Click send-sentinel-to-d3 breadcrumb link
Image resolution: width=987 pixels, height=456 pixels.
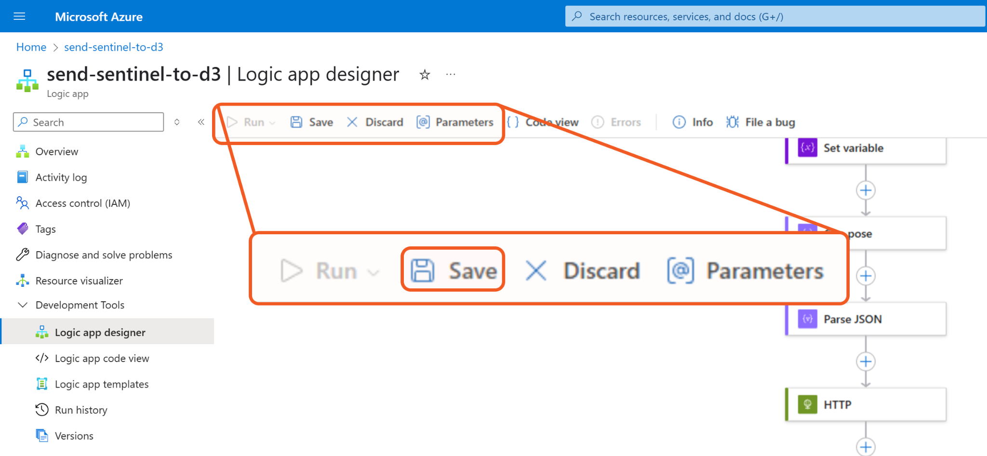114,47
